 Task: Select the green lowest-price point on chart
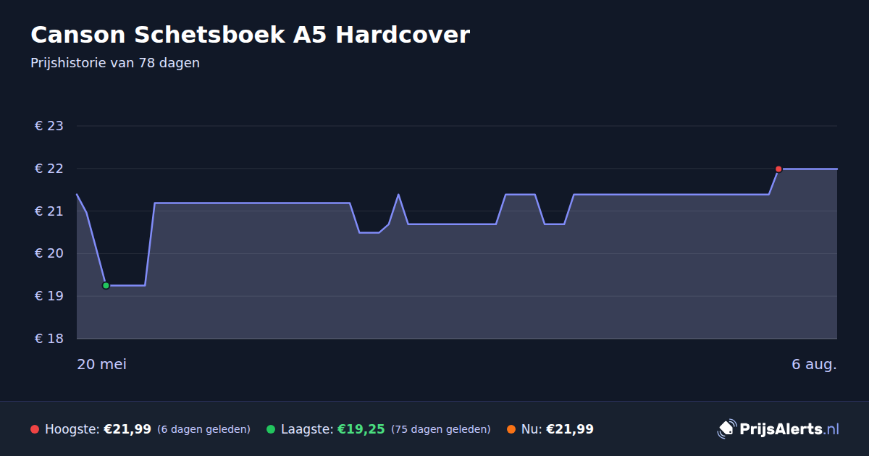(x=106, y=285)
